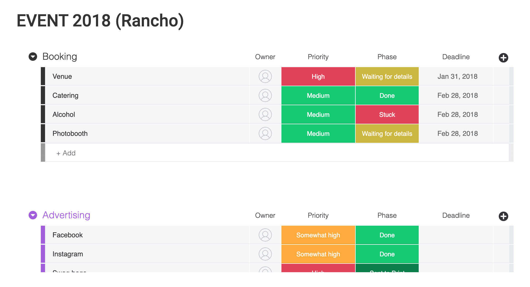
Task: Collapse the Advertising group
Action: [33, 215]
